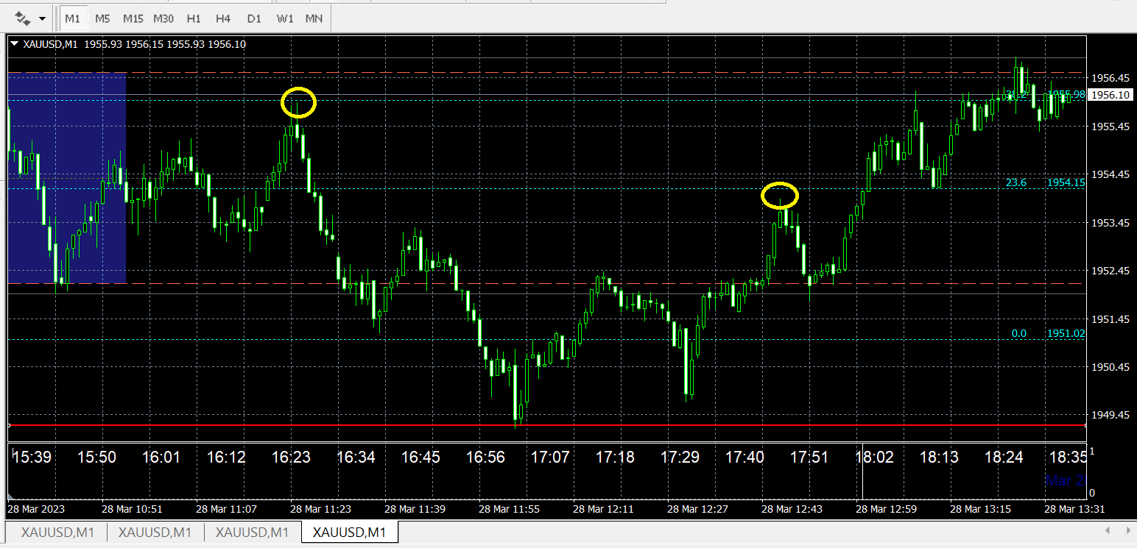Click the 28 Mar 12:59 date label
This screenshot has height=548, width=1137.
click(x=886, y=509)
